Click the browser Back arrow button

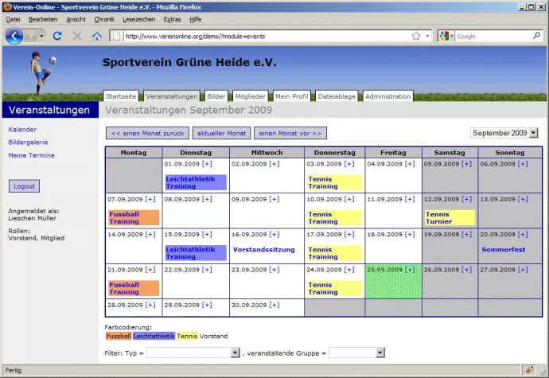[14, 36]
